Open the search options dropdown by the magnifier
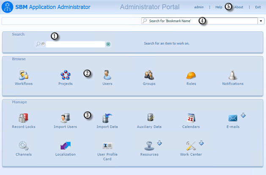Screen dimensions: 266x175 (43, 44)
